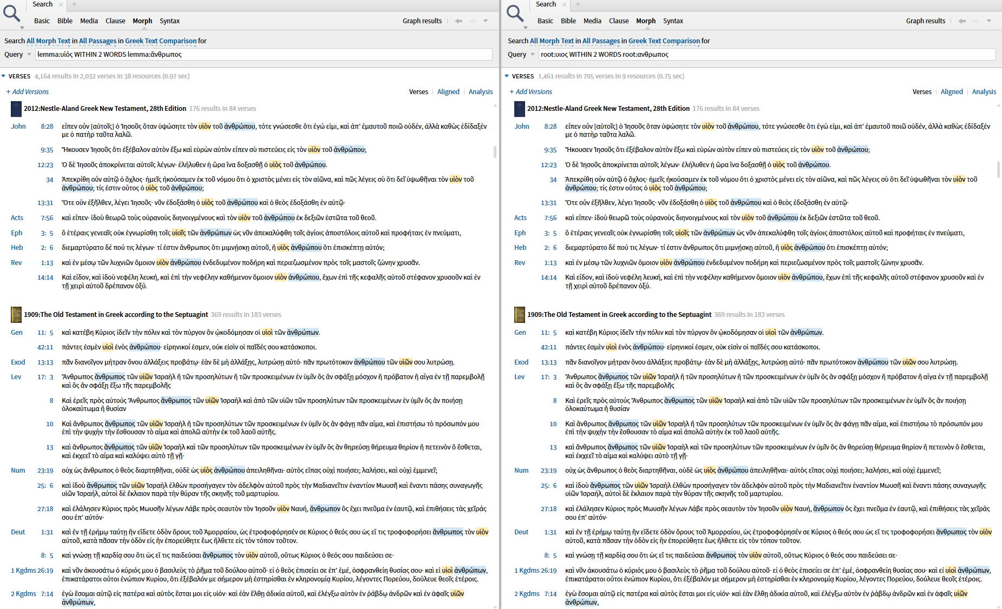Add a new tab in left panel

(75, 4)
